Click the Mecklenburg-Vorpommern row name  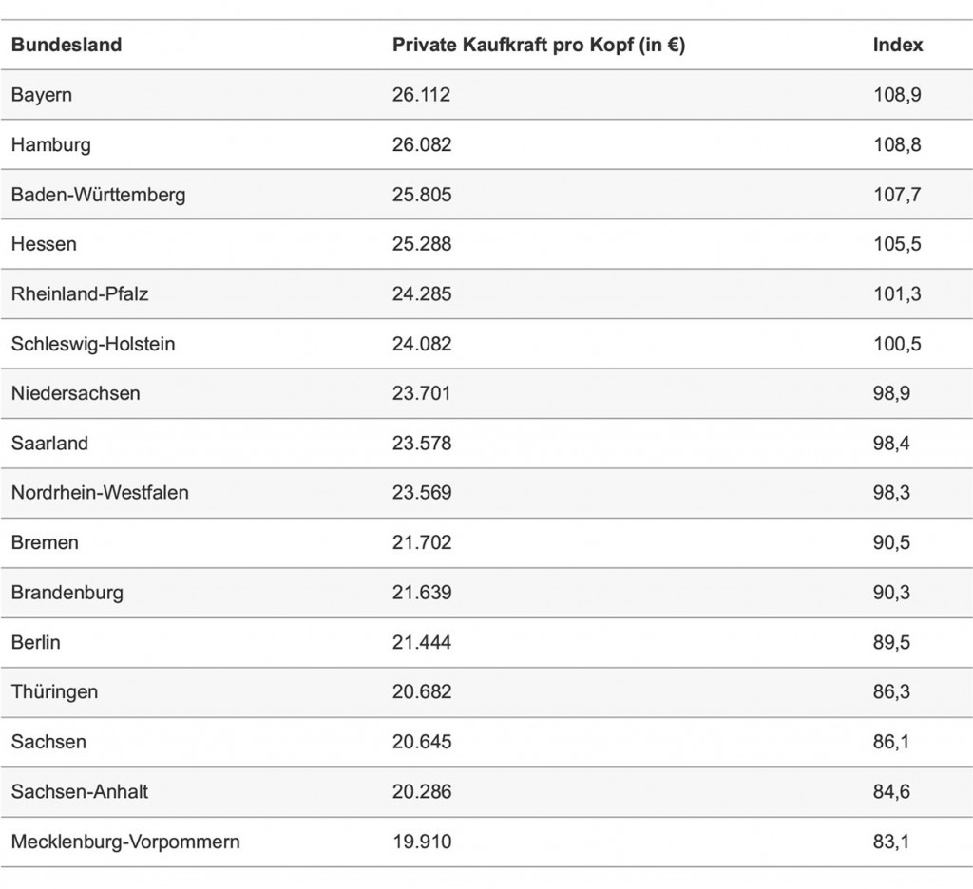(125, 842)
